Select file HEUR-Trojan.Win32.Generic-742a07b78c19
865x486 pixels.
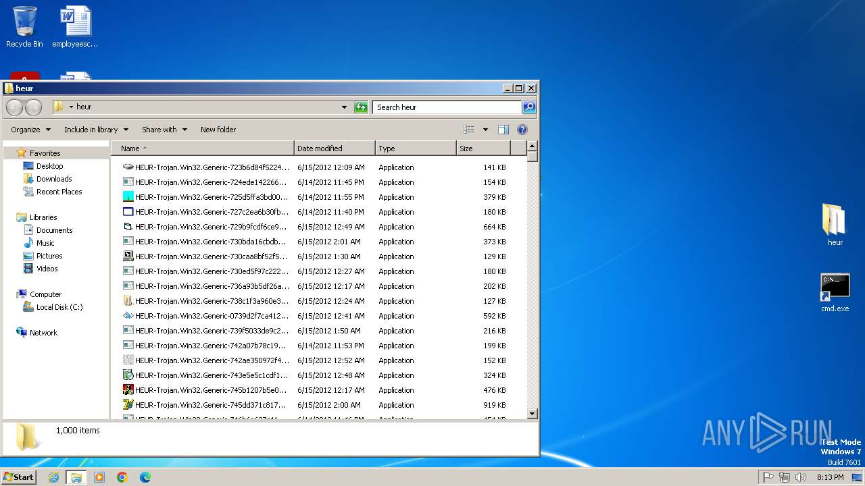point(212,346)
